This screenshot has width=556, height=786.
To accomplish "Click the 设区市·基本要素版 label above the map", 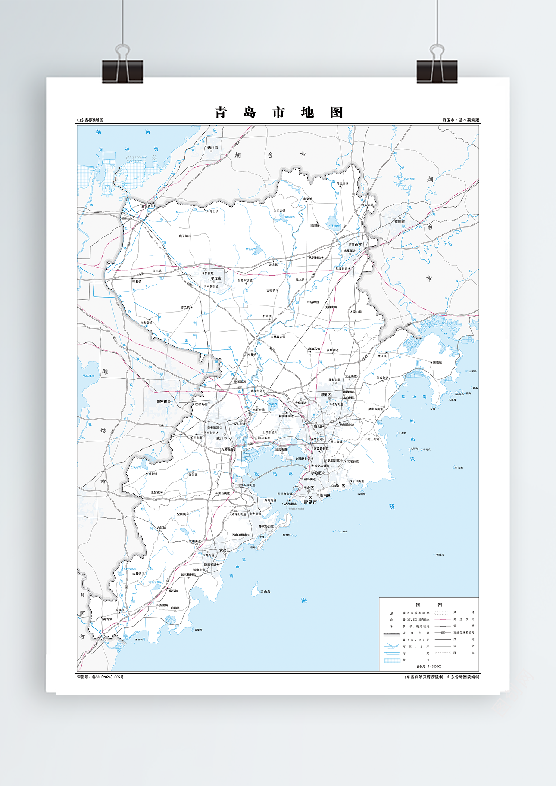I will [x=460, y=120].
